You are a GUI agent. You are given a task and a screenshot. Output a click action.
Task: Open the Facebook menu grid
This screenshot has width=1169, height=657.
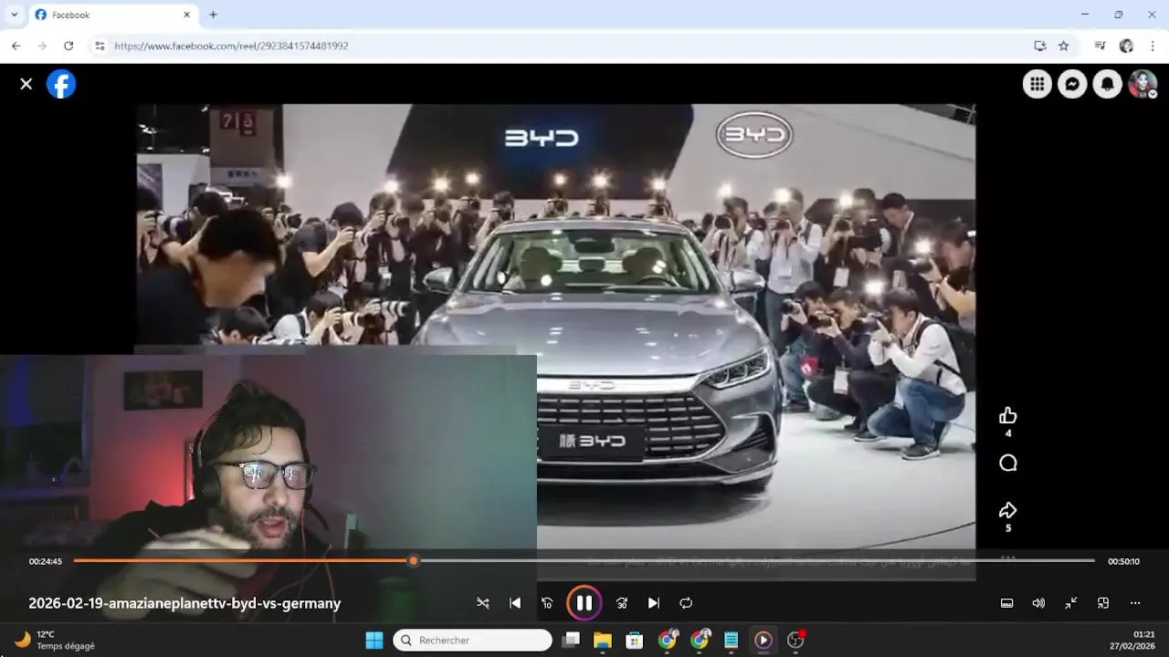(x=1037, y=84)
